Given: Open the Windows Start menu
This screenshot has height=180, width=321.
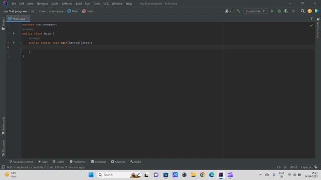Looking at the screenshot, I should point(91,175).
